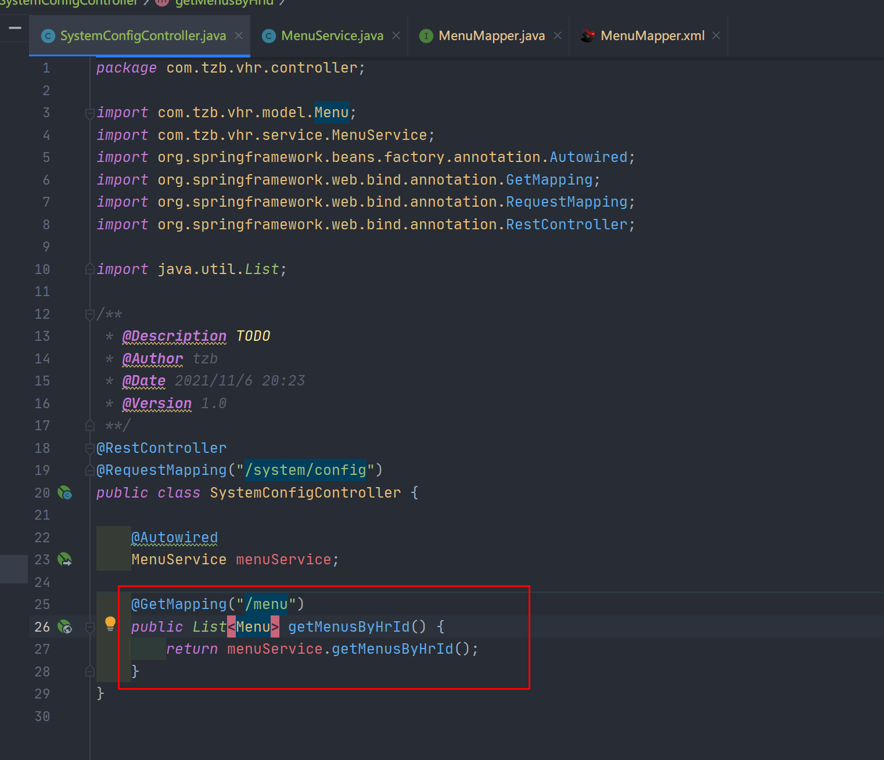Screen dimensions: 884x760
Task: Click the @Description Javadoc tag
Action: pyautogui.click(x=174, y=336)
